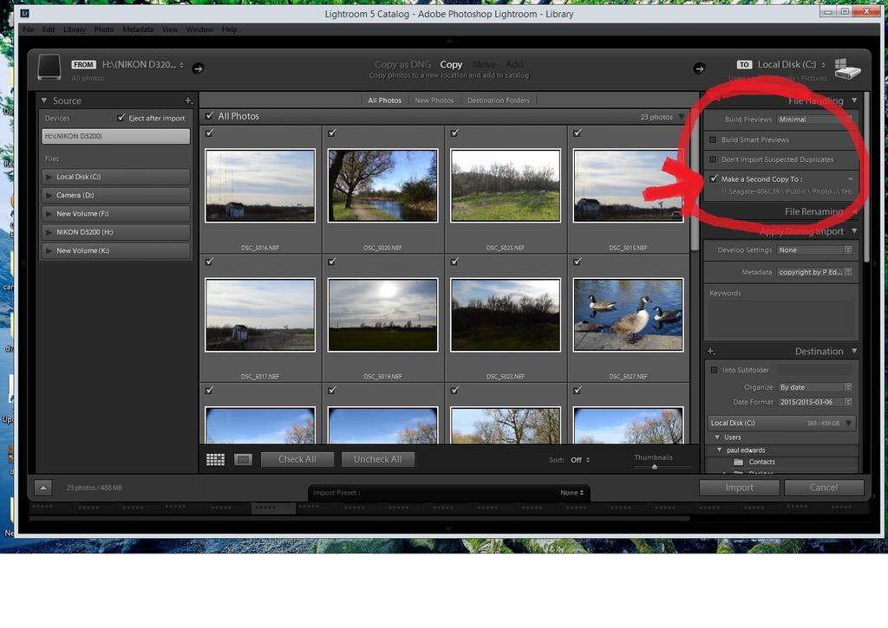The width and height of the screenshot is (888, 628).
Task: Open Develop Settings dropdown
Action: tap(814, 250)
